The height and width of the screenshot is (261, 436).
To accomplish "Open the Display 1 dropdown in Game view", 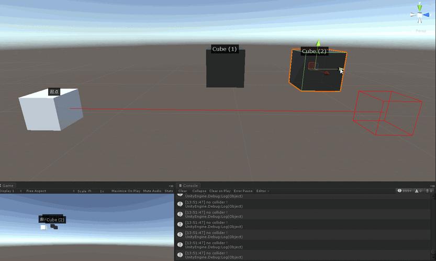I will click(11, 191).
